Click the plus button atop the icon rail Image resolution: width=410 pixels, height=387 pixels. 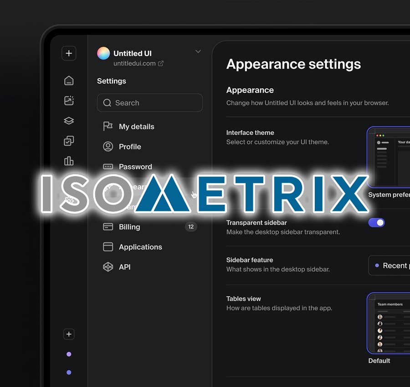tap(69, 53)
